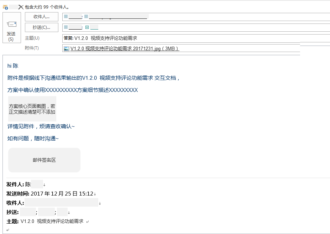Click empty space in the To field

tap(238, 17)
